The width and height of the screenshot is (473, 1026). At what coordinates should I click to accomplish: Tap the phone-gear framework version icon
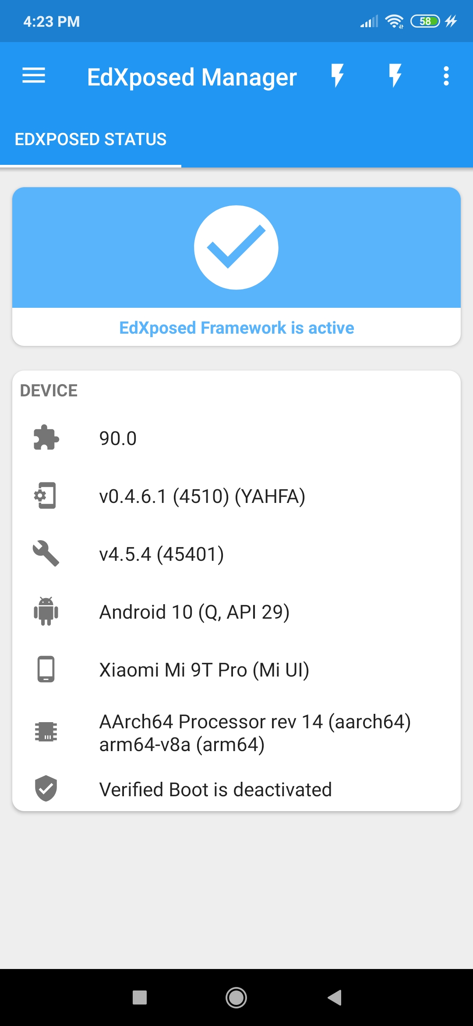coord(46,495)
